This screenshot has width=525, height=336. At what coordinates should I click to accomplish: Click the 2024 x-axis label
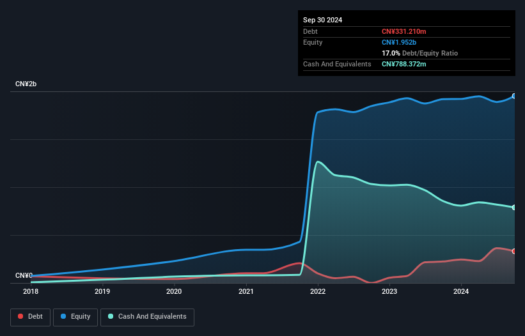461,291
